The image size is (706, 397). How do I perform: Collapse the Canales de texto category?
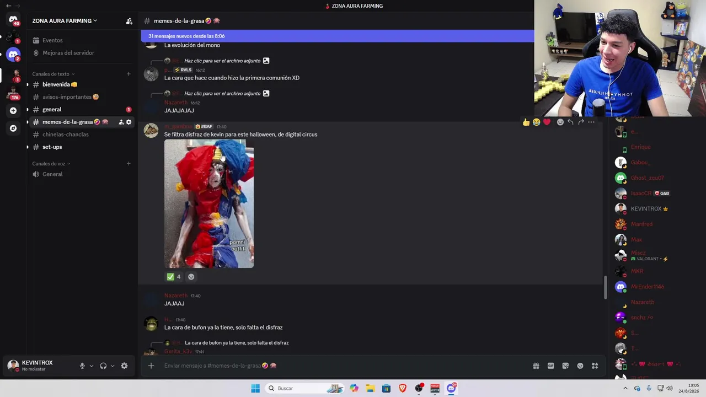tap(53, 74)
